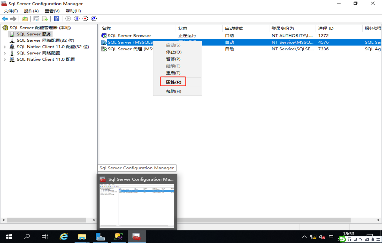Open the 操作(A) menu

(31, 11)
